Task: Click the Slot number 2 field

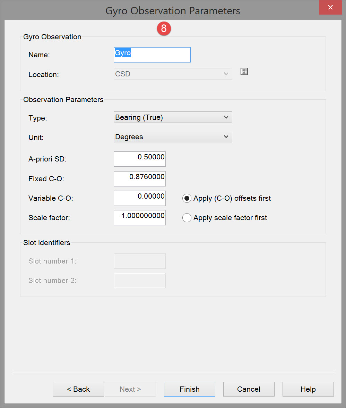Action: tap(139, 281)
